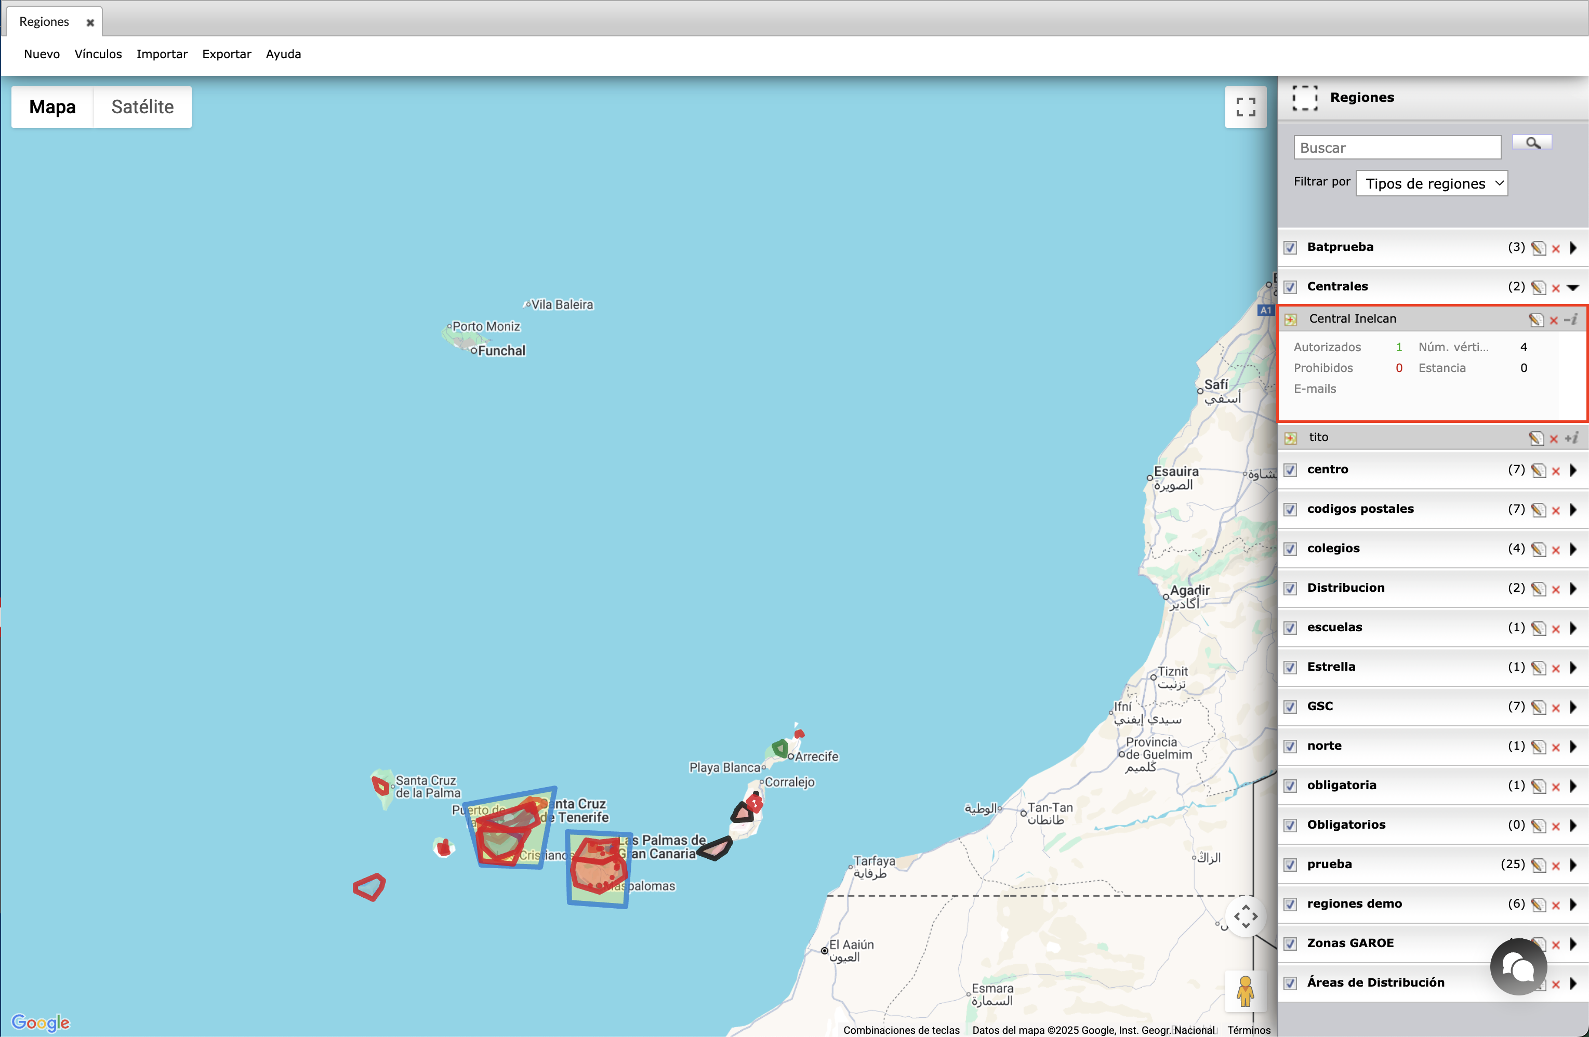Switch to Satélite map view
The width and height of the screenshot is (1589, 1037).
coord(142,106)
